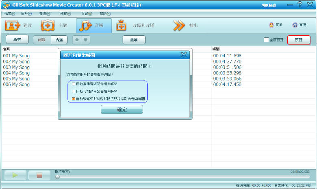
Task: Click the playback progress slider handle
Action: (57, 177)
